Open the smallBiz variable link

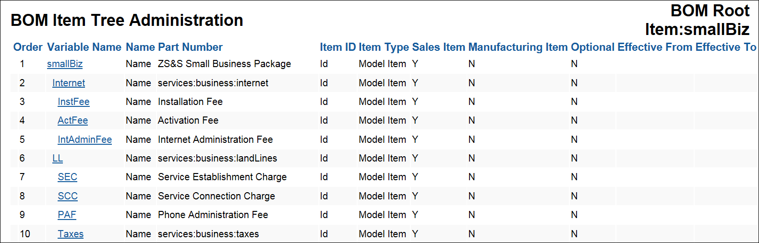65,64
